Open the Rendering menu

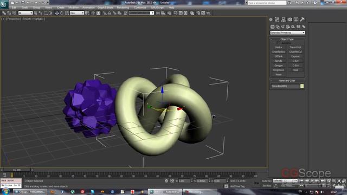[123, 8]
